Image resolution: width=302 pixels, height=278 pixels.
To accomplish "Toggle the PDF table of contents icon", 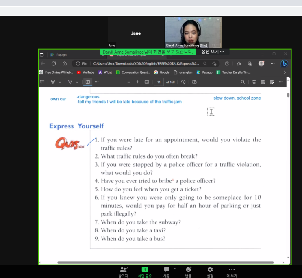I will [x=42, y=82].
